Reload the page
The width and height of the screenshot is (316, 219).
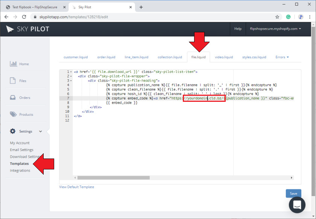click(24, 17)
